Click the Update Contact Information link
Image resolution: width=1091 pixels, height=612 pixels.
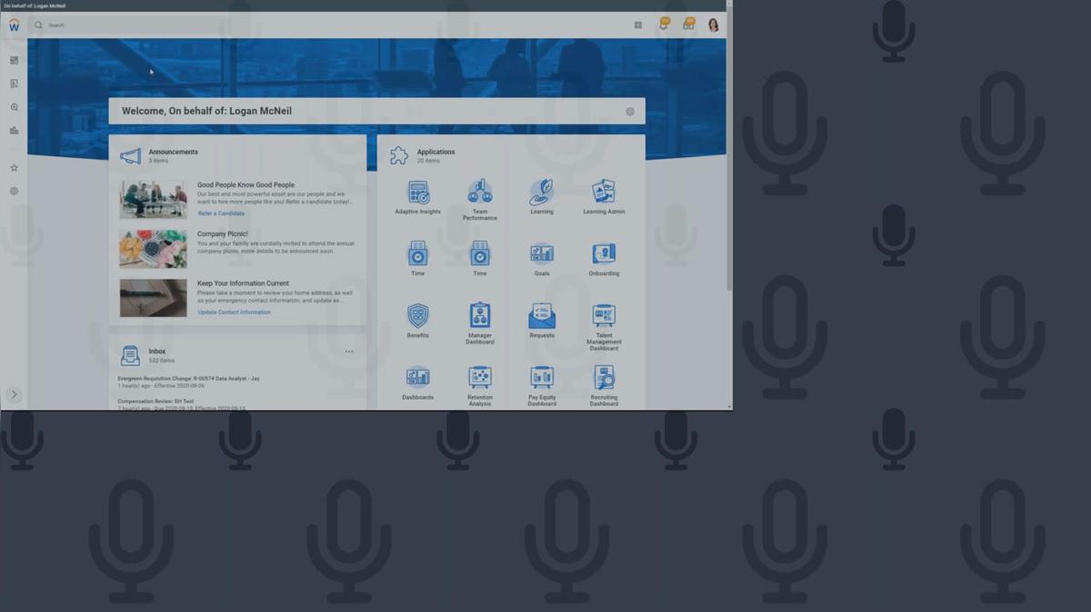(x=235, y=312)
